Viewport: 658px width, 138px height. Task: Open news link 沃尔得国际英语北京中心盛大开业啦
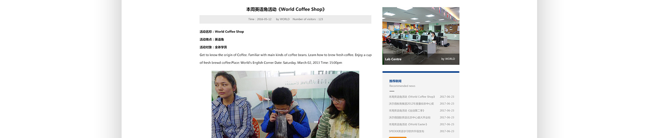click(410, 117)
